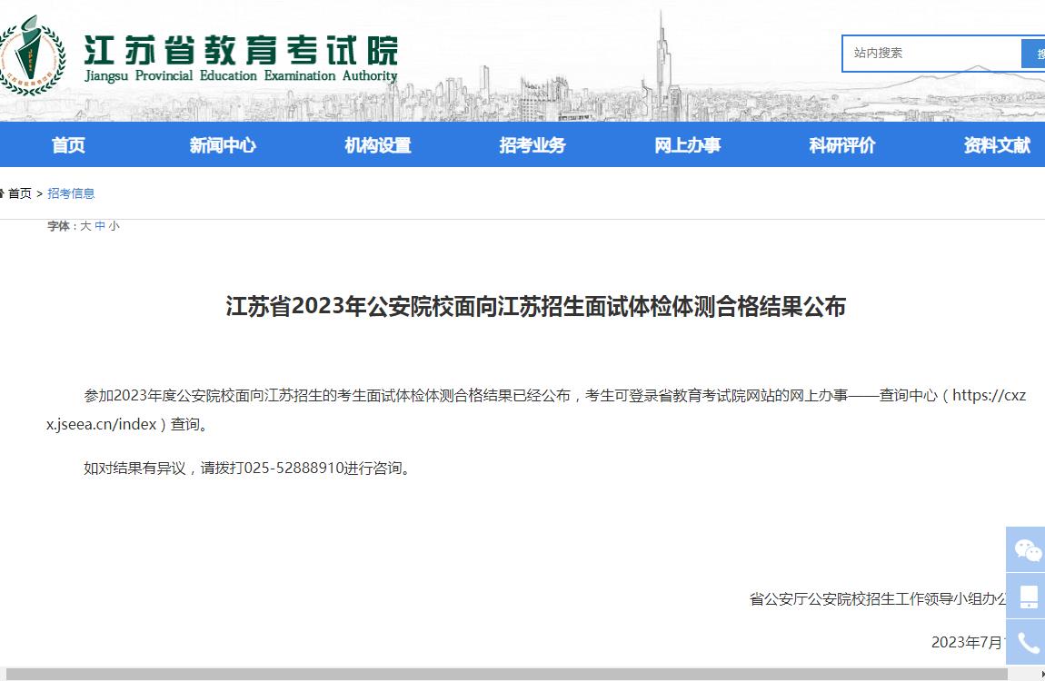Click the telephone contact floating icon
1045x681 pixels.
1026,642
